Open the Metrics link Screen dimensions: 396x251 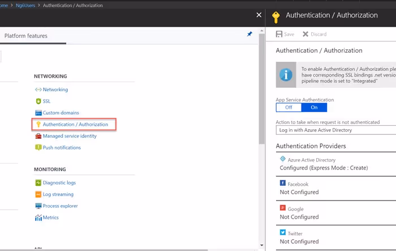[51, 218]
